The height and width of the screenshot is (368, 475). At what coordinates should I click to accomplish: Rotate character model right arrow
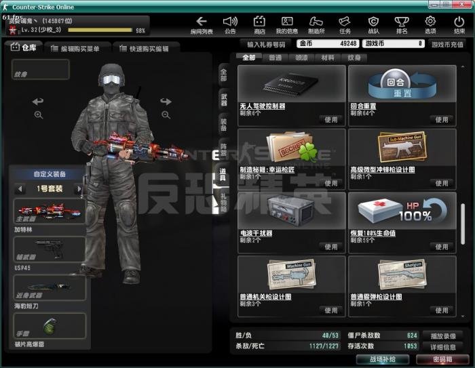pyautogui.click(x=166, y=101)
